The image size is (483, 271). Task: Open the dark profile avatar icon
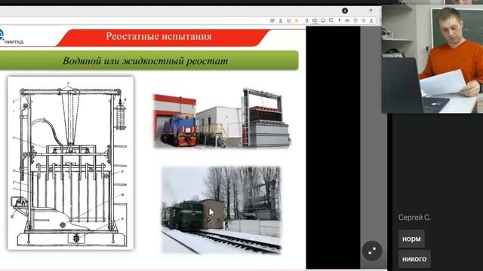345,11
